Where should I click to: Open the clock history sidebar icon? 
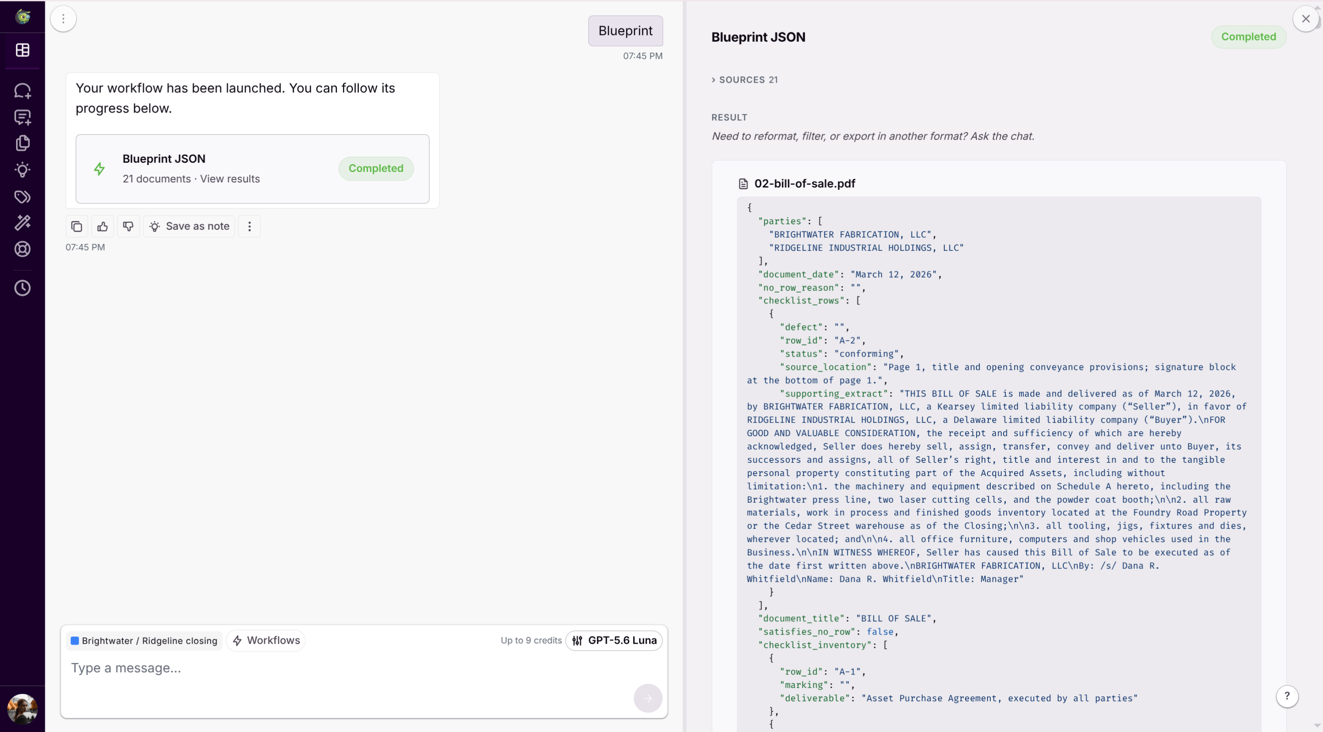[23, 288]
